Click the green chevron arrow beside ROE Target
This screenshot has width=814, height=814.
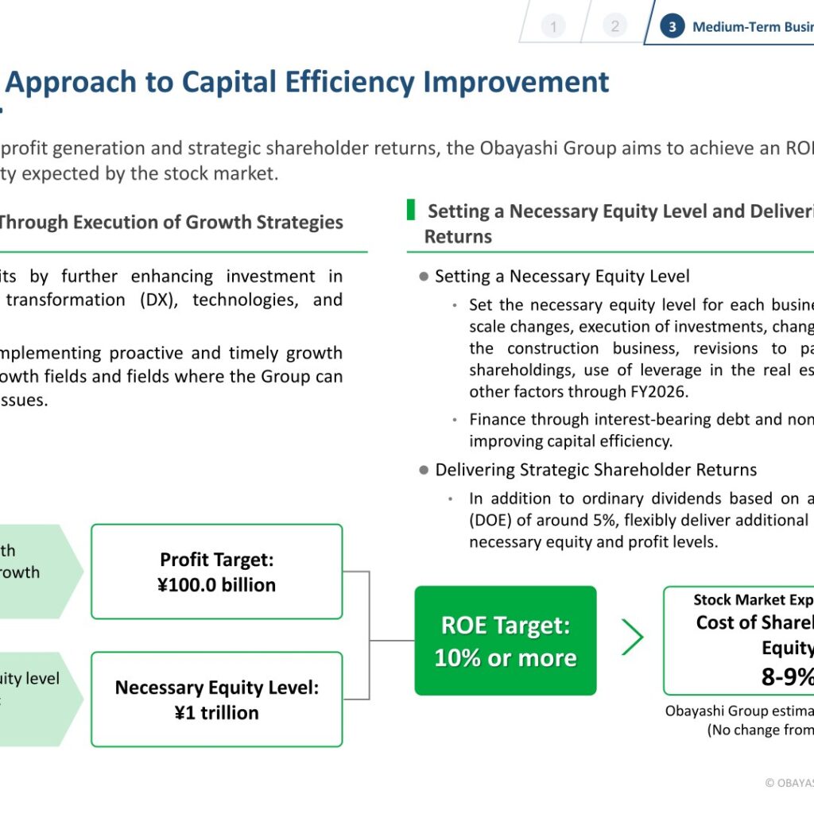(632, 637)
